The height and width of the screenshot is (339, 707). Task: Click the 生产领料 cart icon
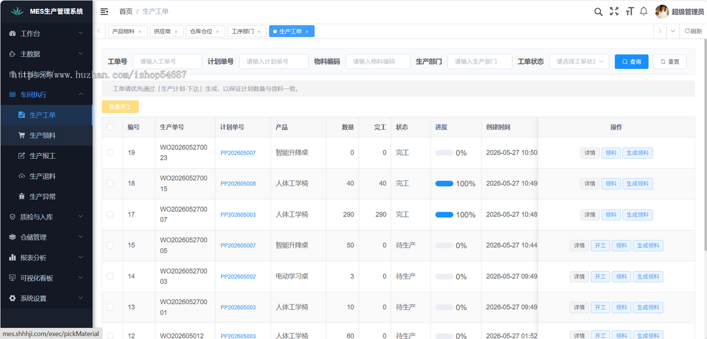tap(22, 135)
